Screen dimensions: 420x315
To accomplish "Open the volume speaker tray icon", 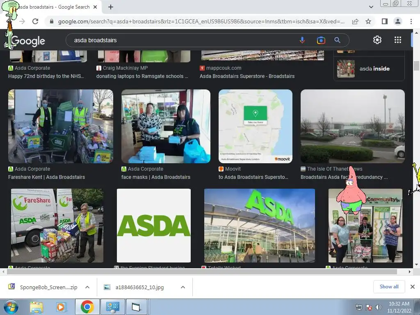I will pos(379,307).
